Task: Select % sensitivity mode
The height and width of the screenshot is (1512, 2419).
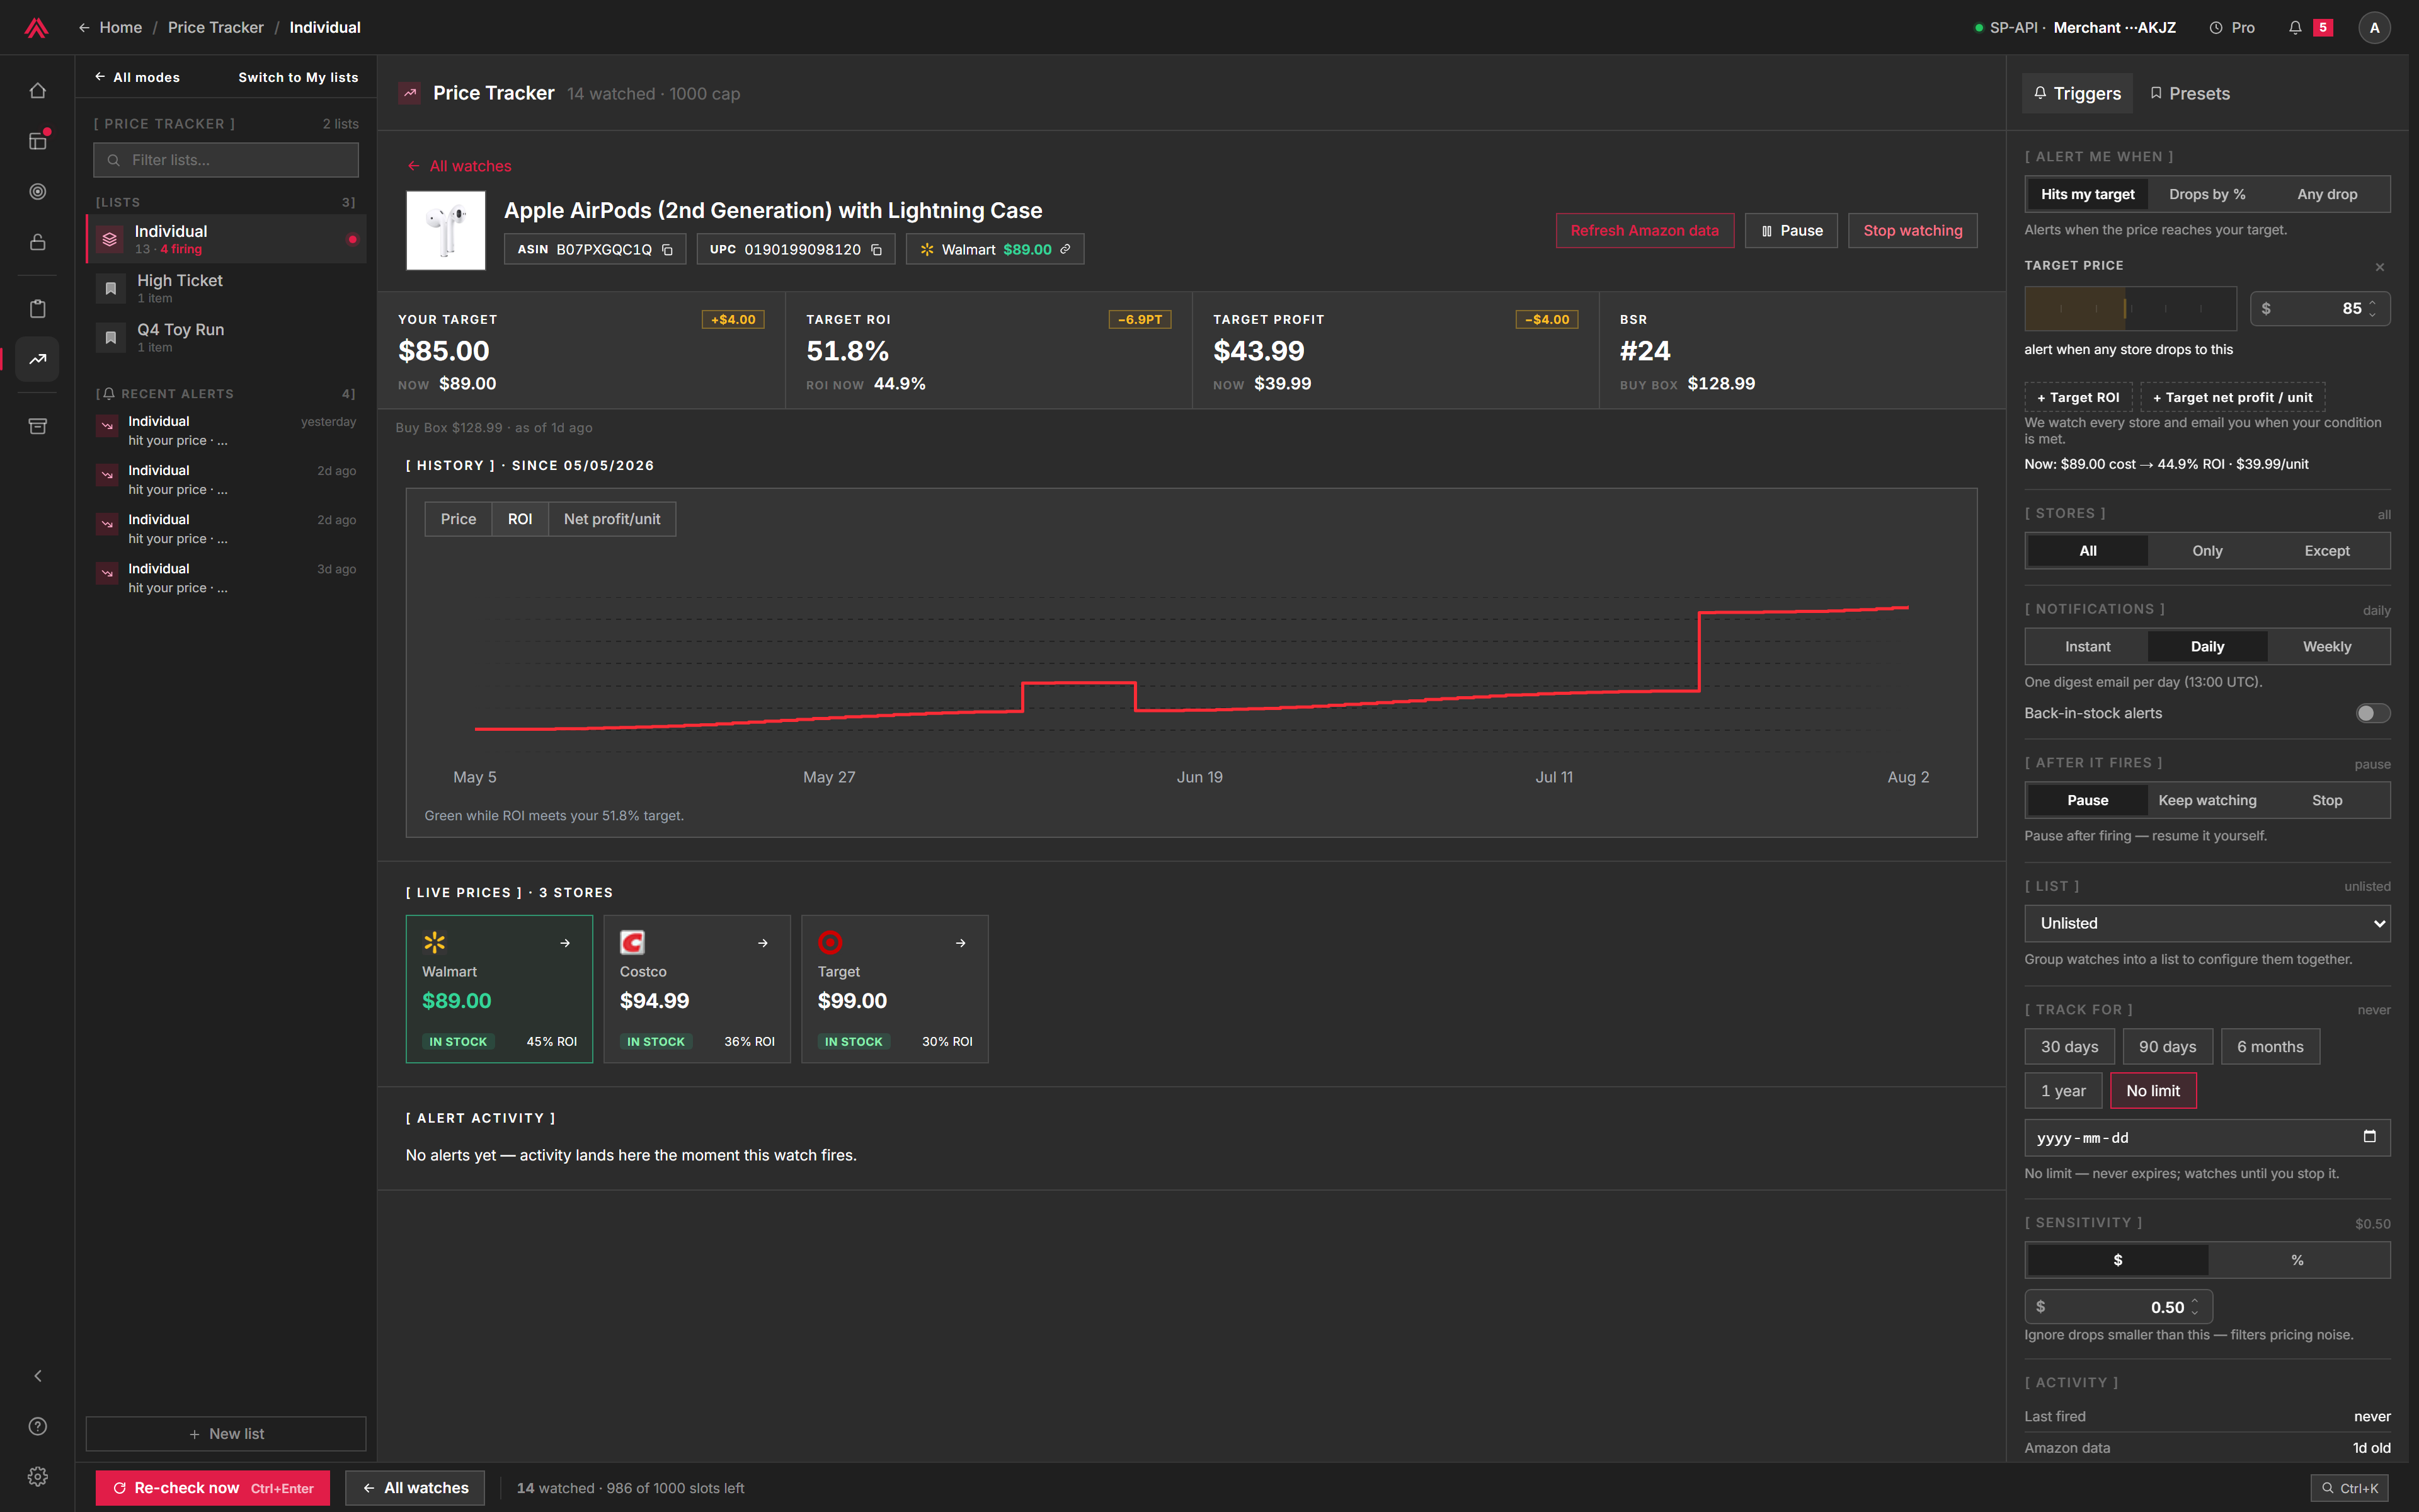Action: (2297, 1260)
